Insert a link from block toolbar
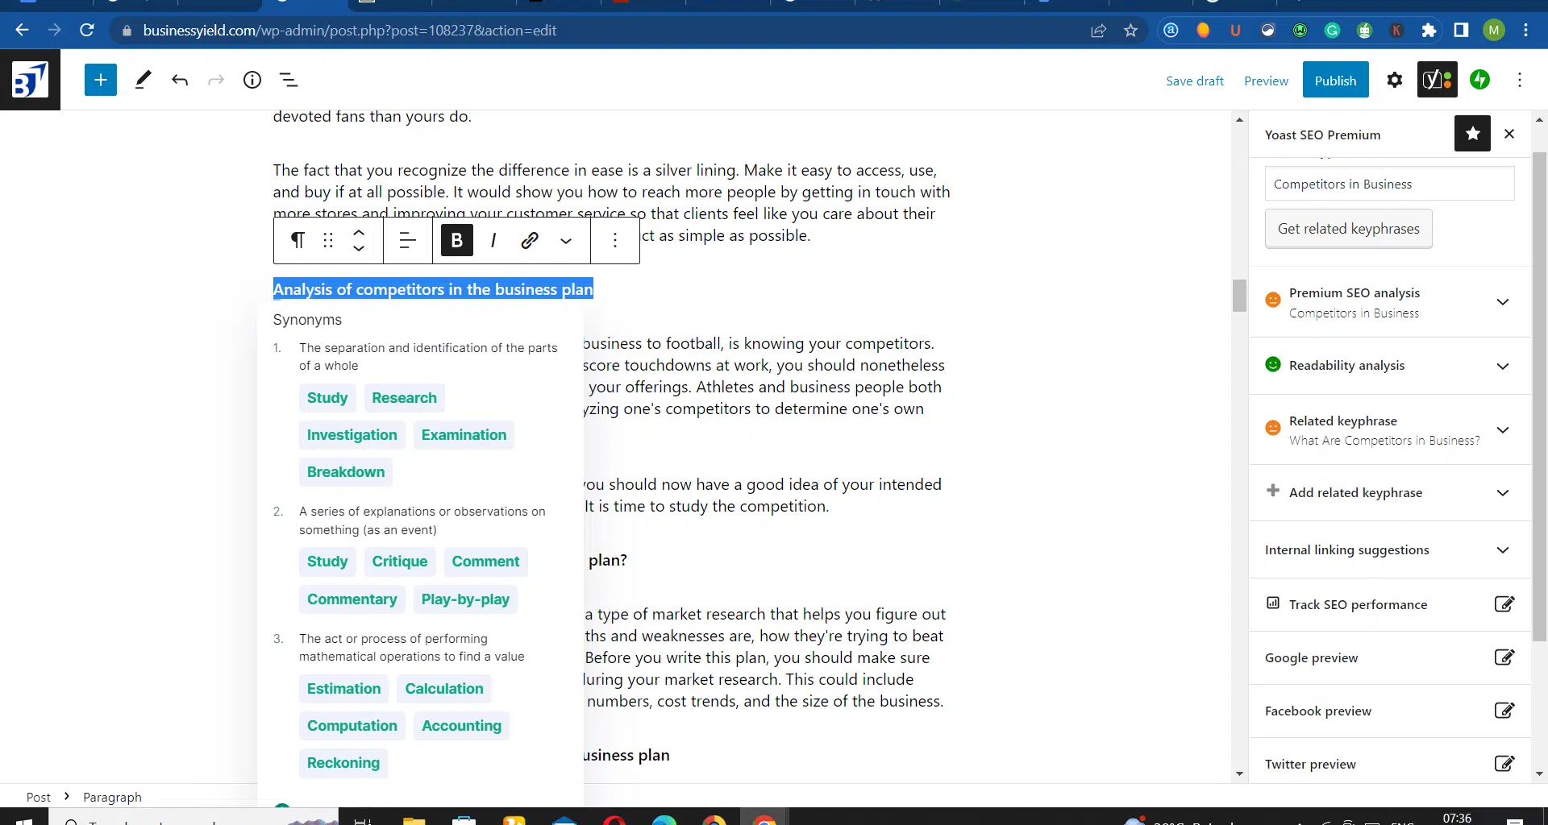 click(x=530, y=240)
